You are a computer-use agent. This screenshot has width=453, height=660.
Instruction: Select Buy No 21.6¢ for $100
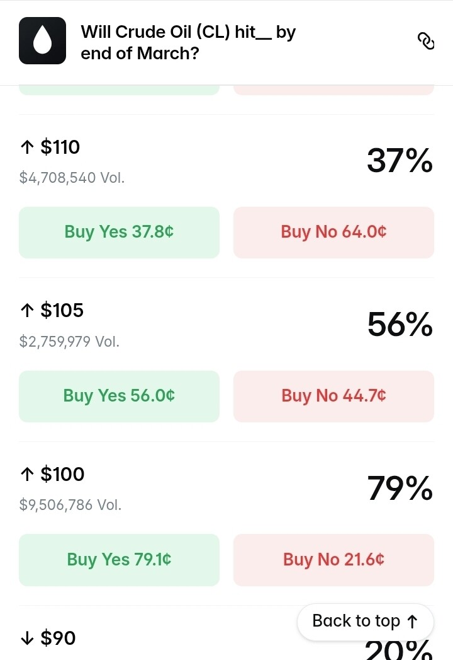coord(333,560)
